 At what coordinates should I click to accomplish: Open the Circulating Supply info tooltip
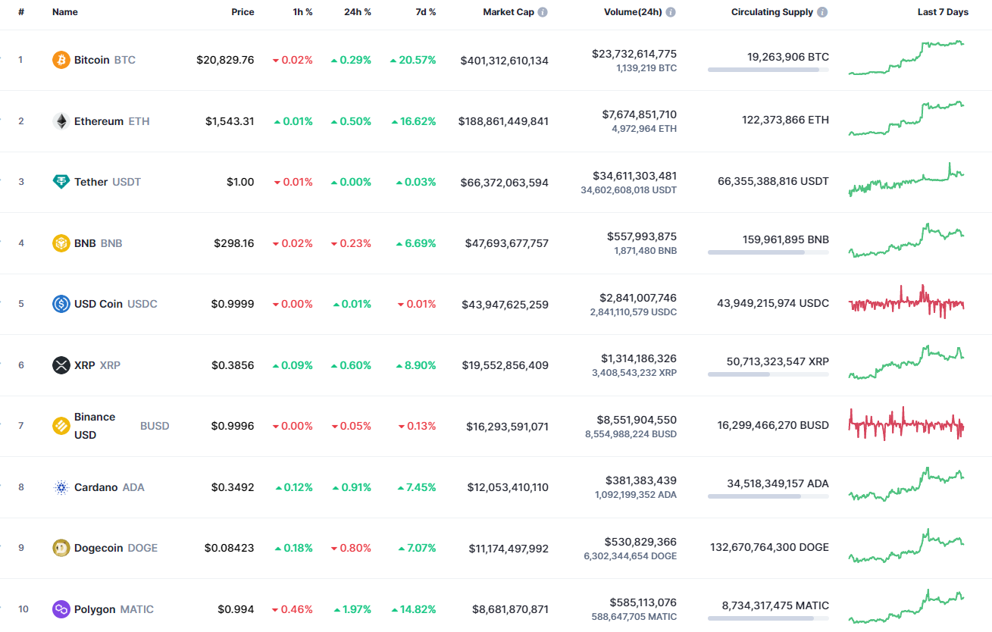(821, 11)
